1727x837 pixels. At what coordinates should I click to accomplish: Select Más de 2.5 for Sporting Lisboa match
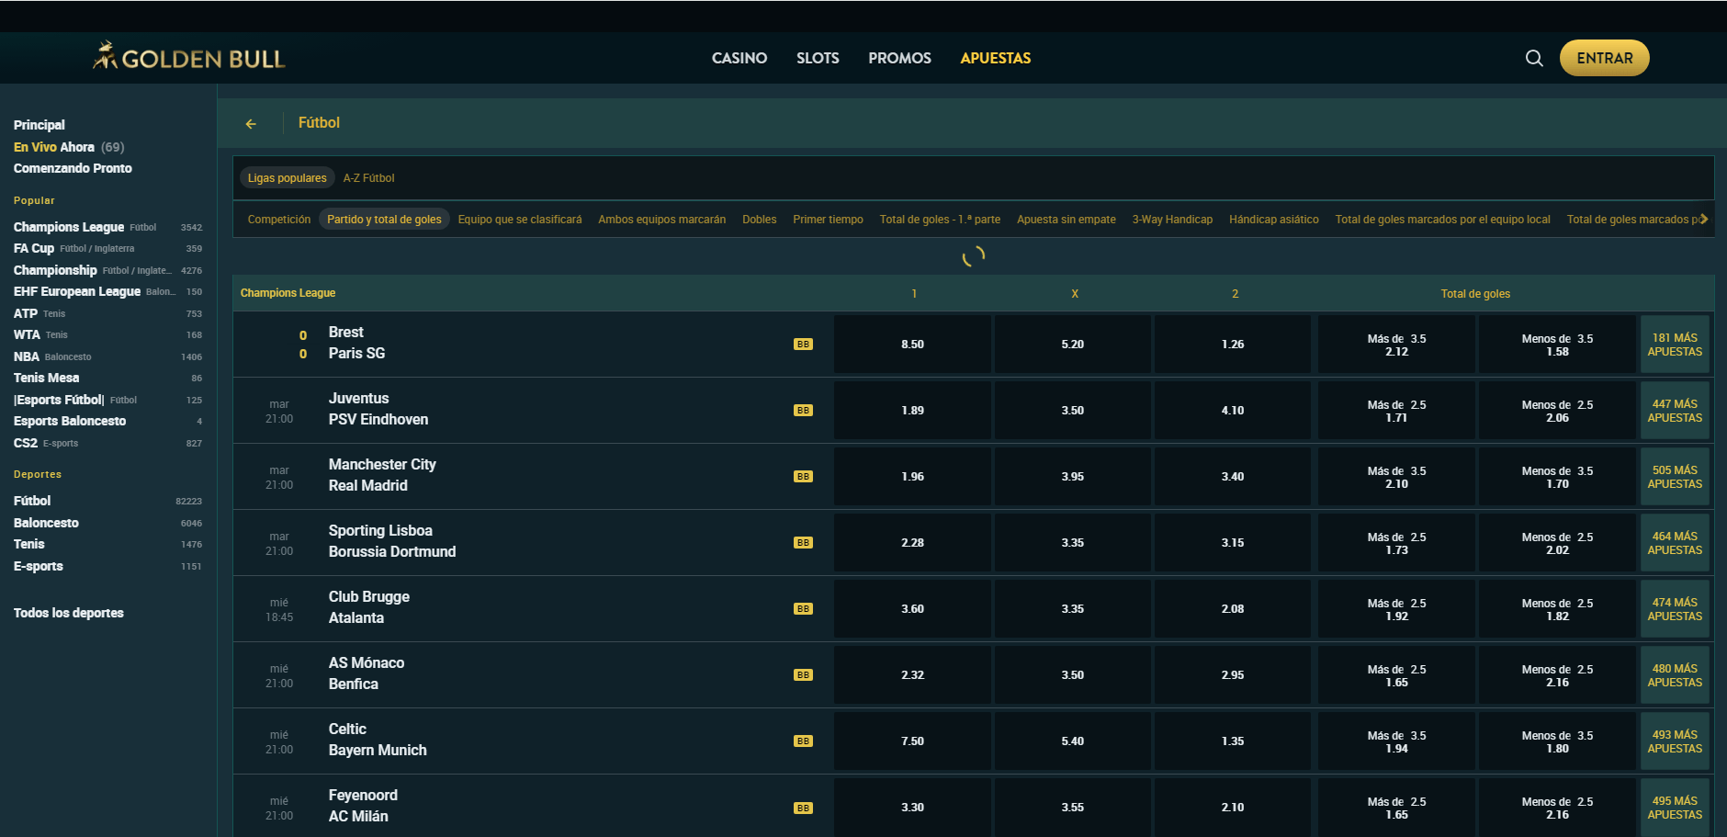(x=1396, y=543)
